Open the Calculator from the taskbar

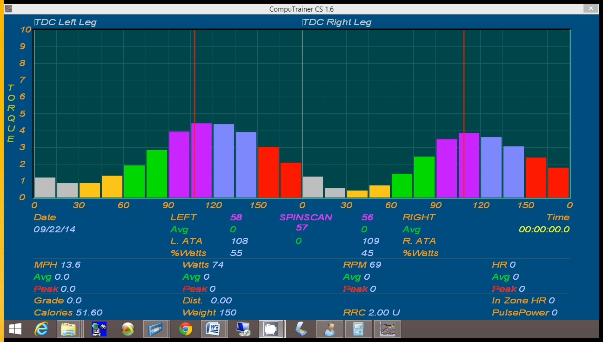tap(358, 329)
